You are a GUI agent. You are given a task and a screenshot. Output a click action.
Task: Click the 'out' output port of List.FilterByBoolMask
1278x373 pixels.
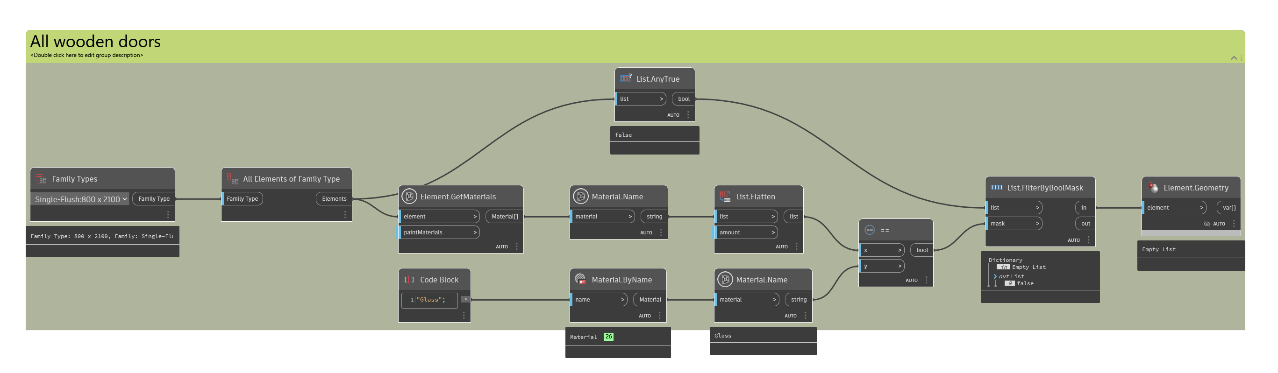click(x=1085, y=224)
